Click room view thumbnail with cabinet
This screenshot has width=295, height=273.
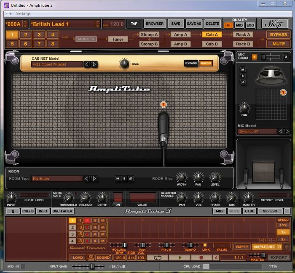point(263,164)
